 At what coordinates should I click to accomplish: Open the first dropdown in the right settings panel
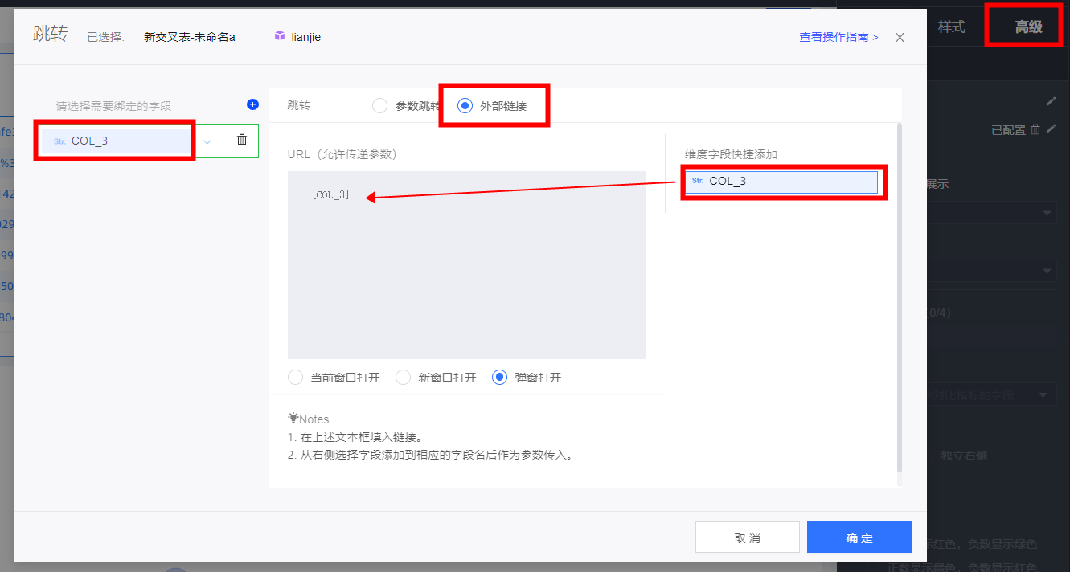1047,213
